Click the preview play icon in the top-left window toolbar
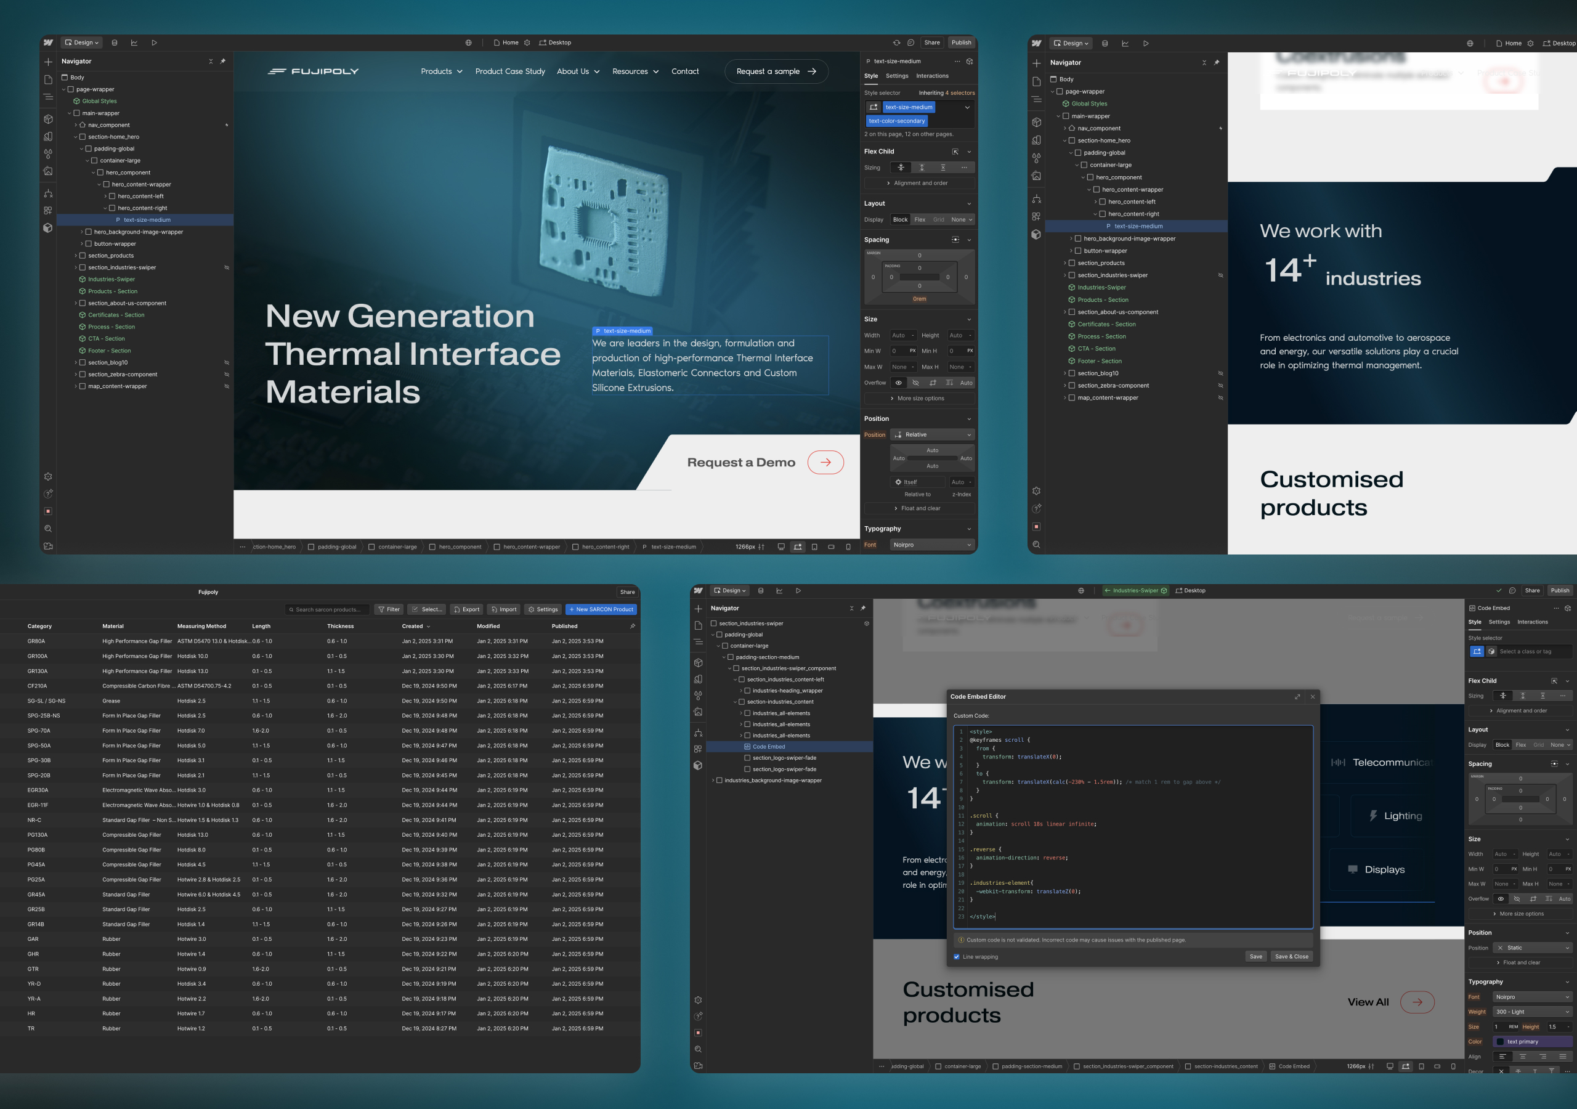The image size is (1577, 1109). (154, 43)
